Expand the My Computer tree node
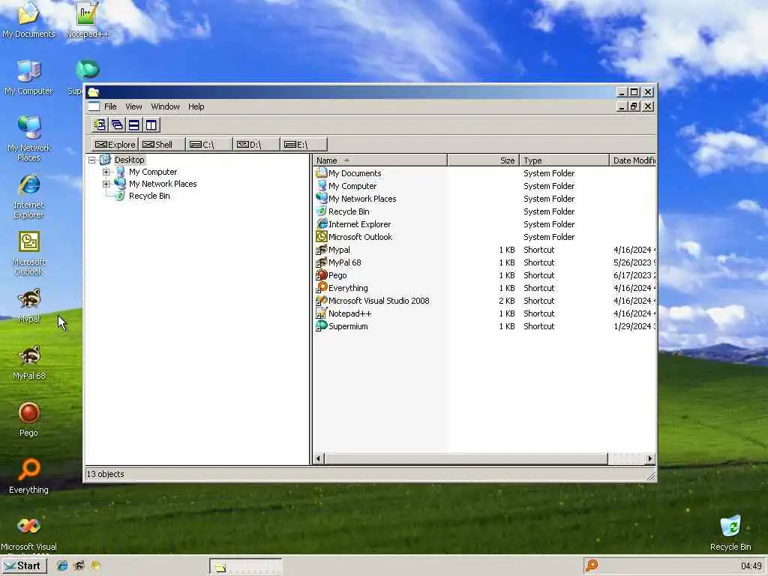The height and width of the screenshot is (576, 768). (x=106, y=172)
